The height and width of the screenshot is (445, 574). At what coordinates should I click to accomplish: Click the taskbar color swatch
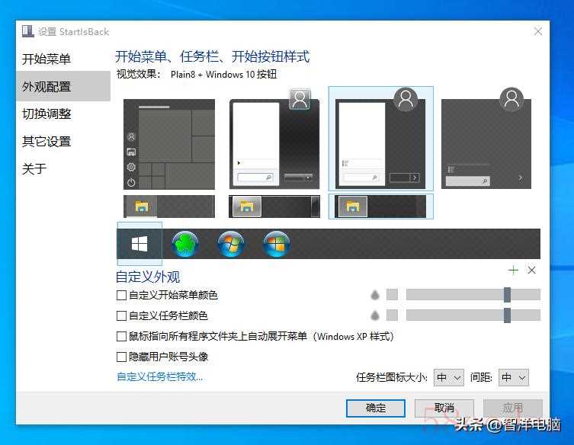(x=392, y=315)
